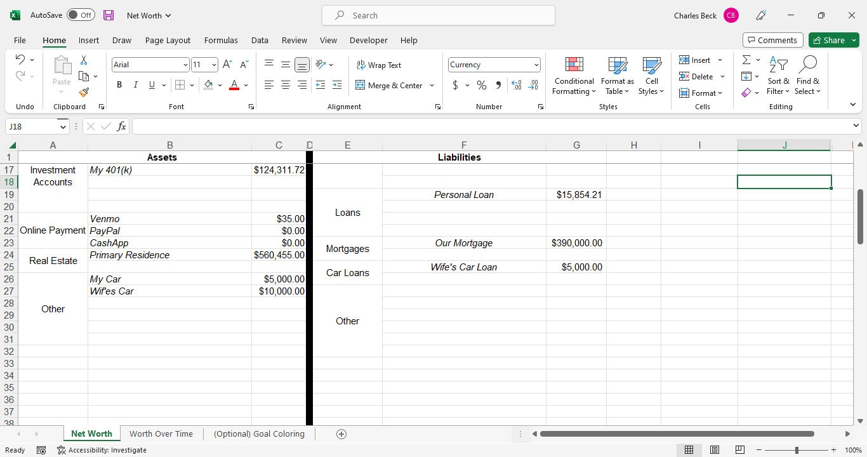The height and width of the screenshot is (457, 867).
Task: Apply the red Font Color
Action: [x=234, y=85]
